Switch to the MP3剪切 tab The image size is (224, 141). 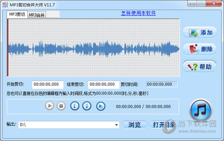[x=17, y=15]
